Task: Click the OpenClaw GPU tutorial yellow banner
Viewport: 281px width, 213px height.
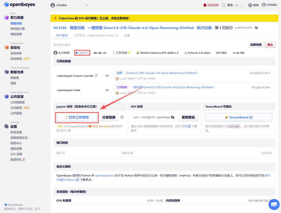Action: click(164, 18)
